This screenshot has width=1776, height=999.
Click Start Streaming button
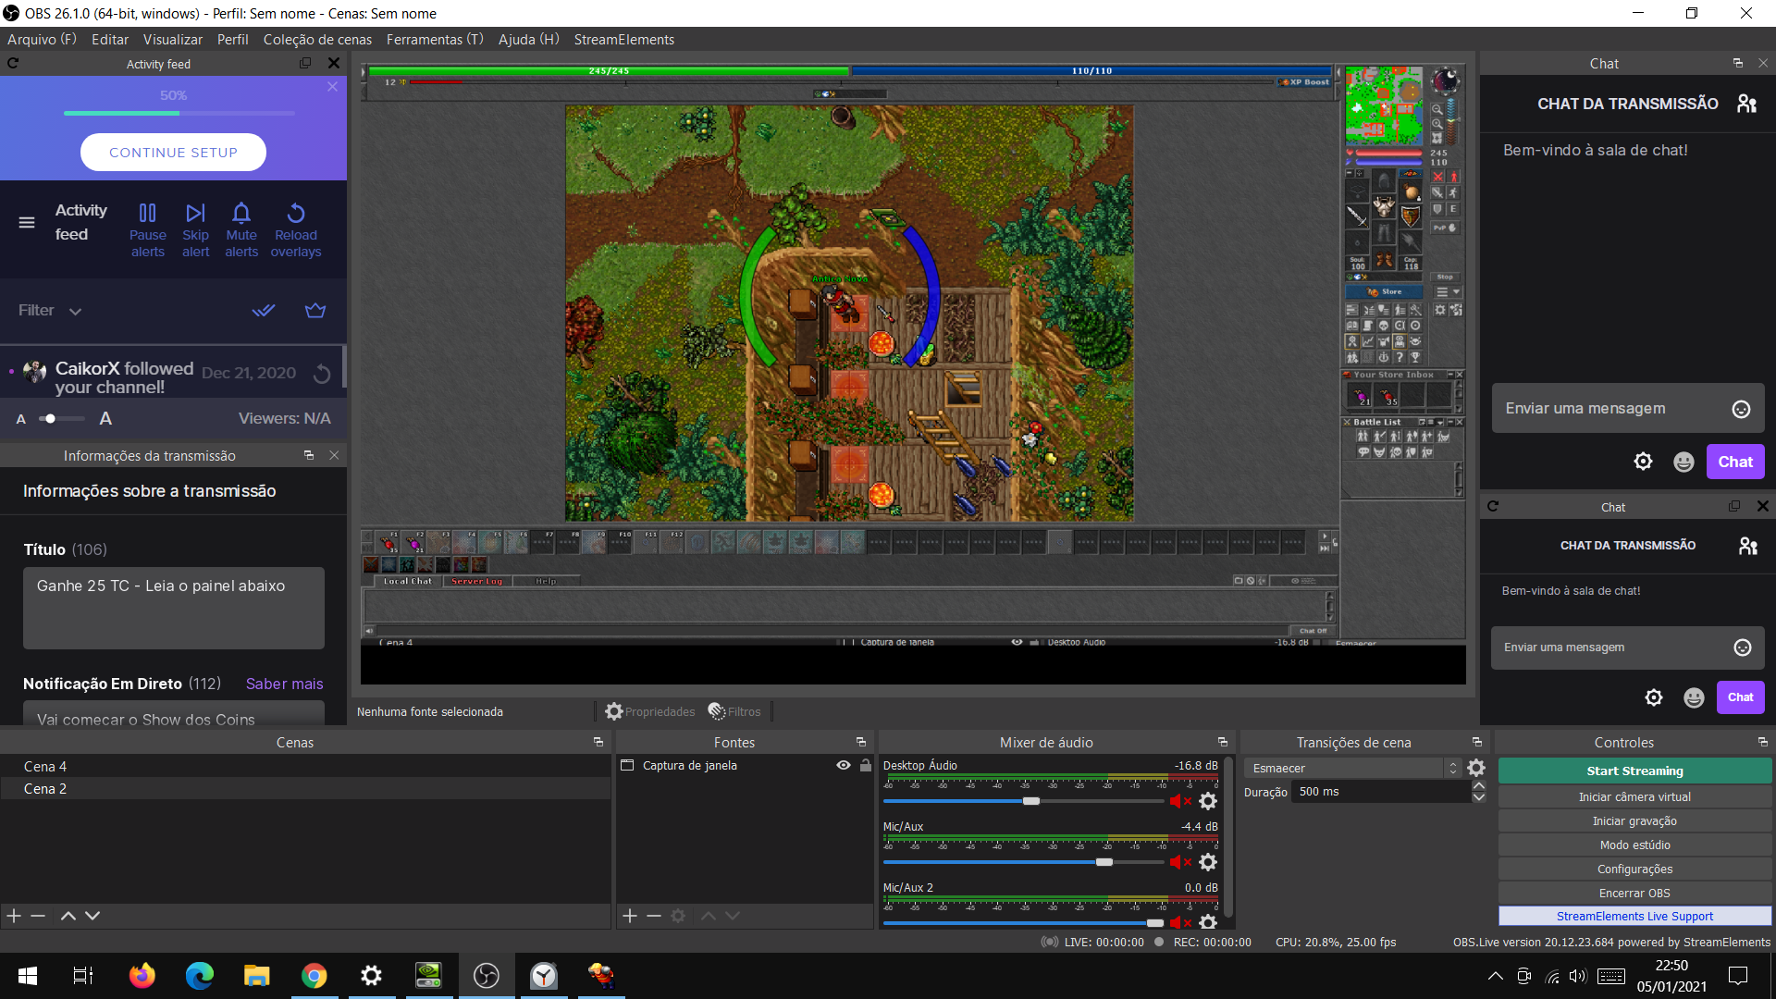[1634, 771]
